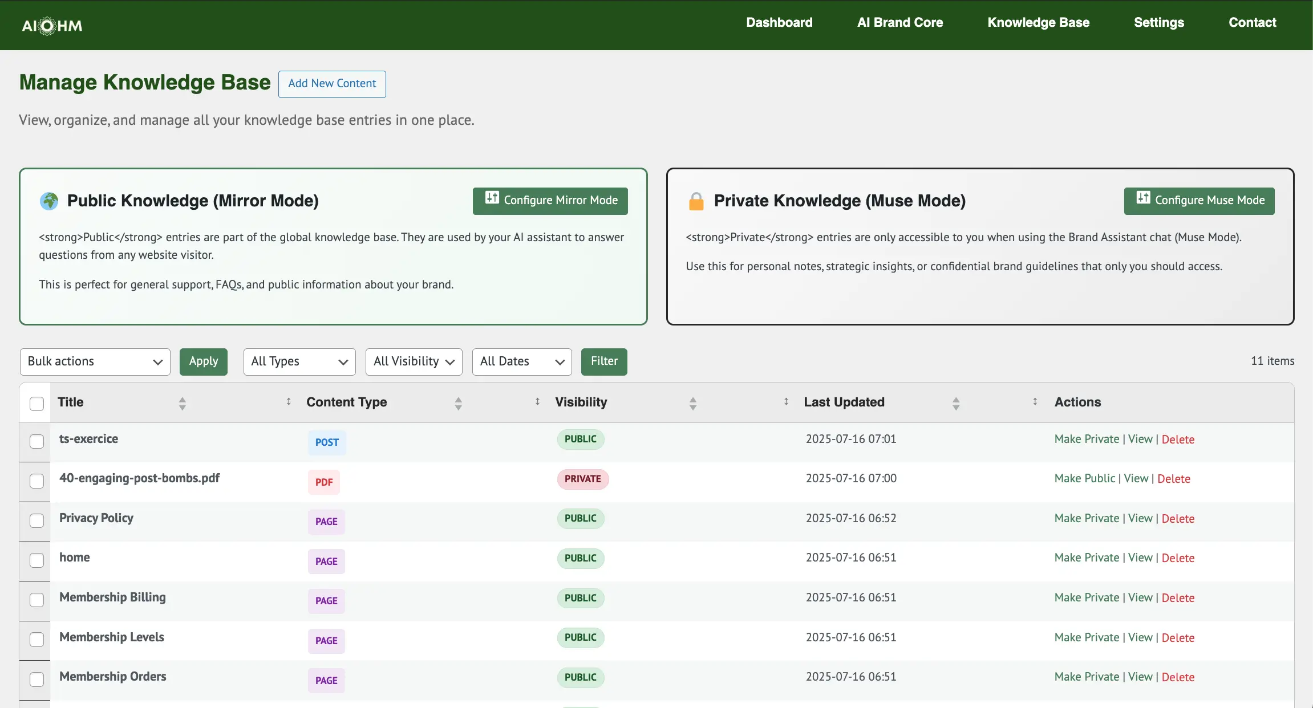The width and height of the screenshot is (1313, 708).
Task: Click the globe icon beside Public Knowledge
Action: [x=49, y=201]
